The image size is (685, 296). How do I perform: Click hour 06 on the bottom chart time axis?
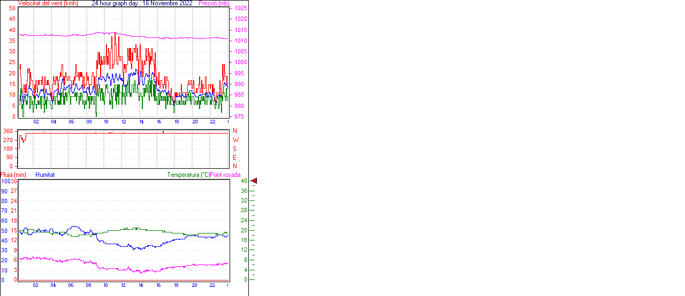click(x=71, y=285)
